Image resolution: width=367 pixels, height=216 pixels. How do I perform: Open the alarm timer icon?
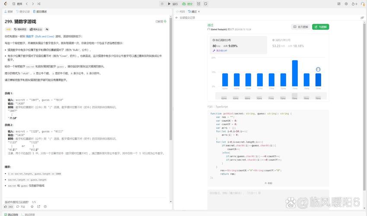(198, 4)
